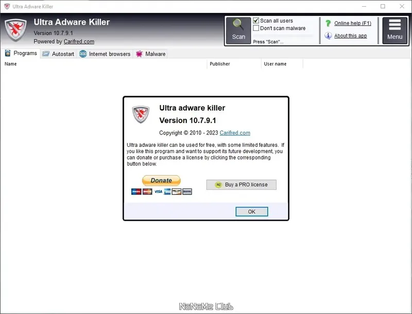Click the green question mark help icon
The height and width of the screenshot is (314, 412).
(328, 23)
